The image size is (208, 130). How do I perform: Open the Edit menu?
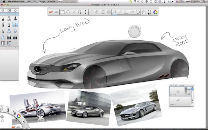(34, 1)
